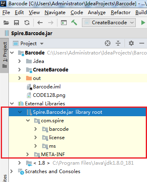Select Spire.Barcode.jar library root row

[78, 112]
